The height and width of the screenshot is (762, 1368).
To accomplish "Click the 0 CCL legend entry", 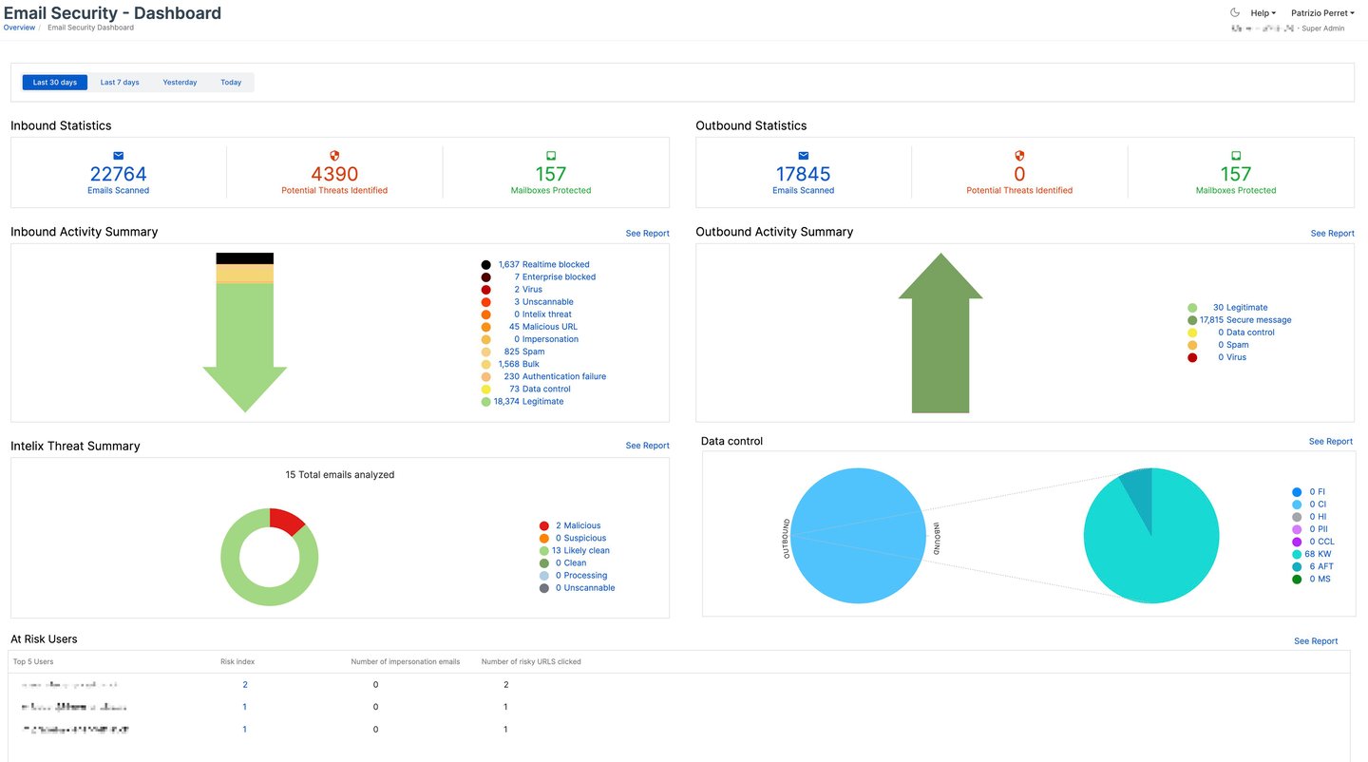I will tap(1321, 541).
